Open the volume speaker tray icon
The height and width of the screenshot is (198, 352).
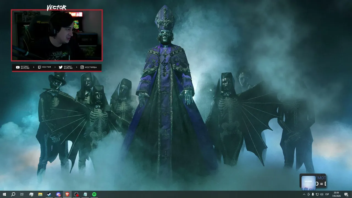point(322,194)
